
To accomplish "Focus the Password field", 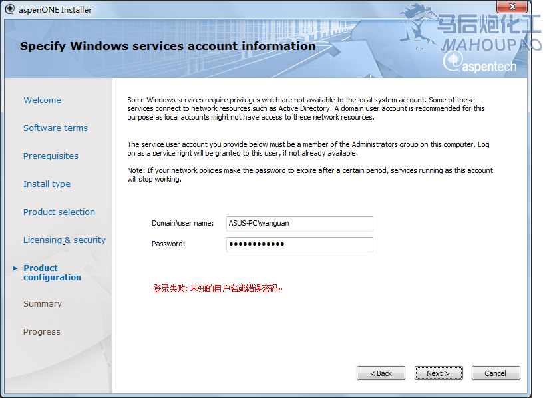I will coord(299,244).
